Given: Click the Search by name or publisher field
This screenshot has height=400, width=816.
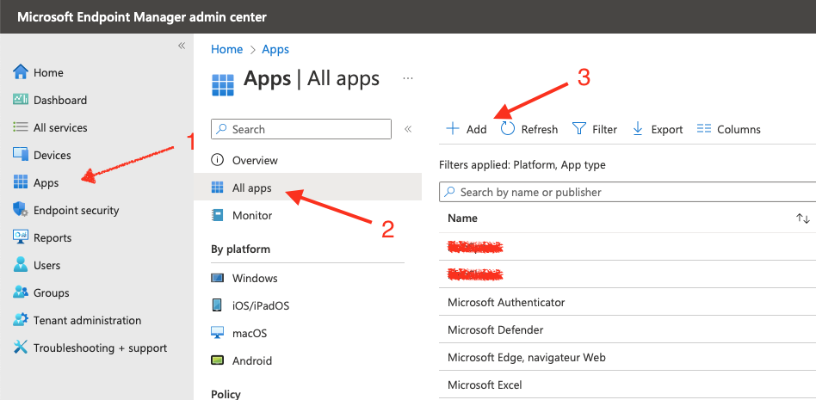Looking at the screenshot, I should tap(627, 192).
